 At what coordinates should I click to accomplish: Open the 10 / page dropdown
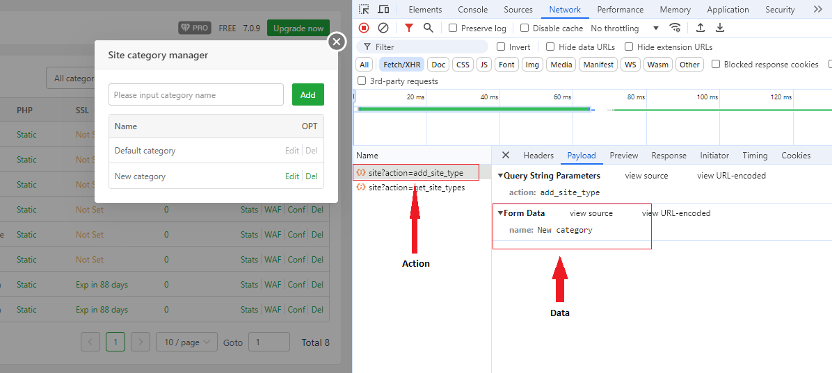point(186,342)
